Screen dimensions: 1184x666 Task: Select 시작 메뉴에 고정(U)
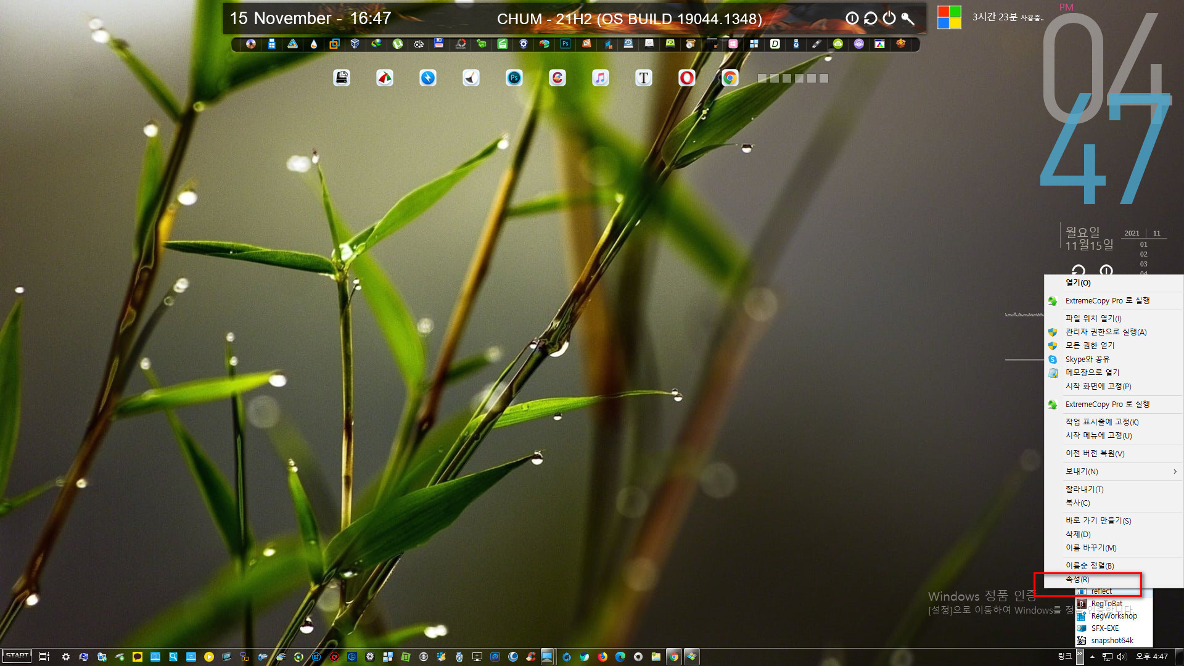[1114, 435]
